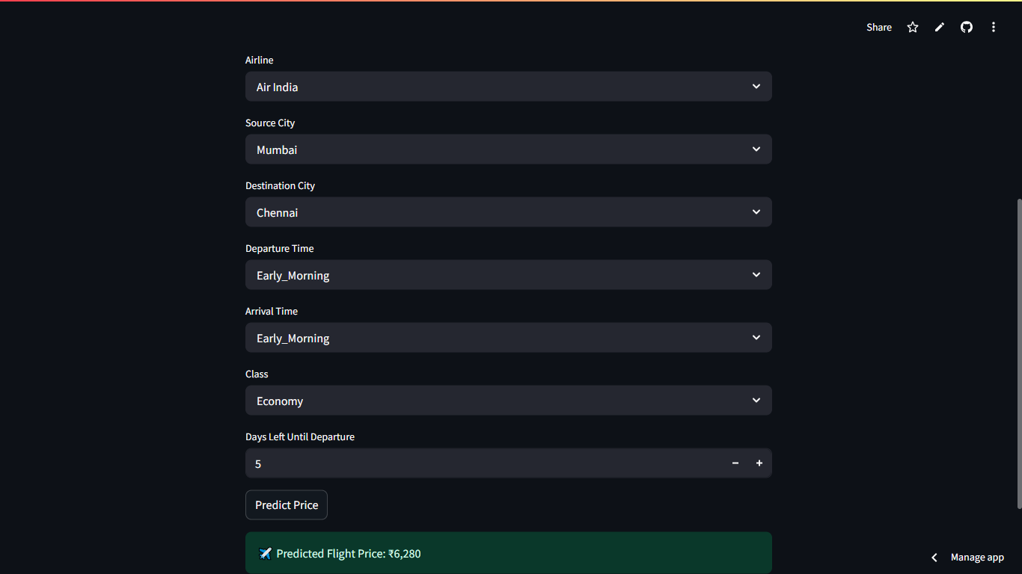
Task: Click the chevron beside Manage app
Action: (934, 558)
